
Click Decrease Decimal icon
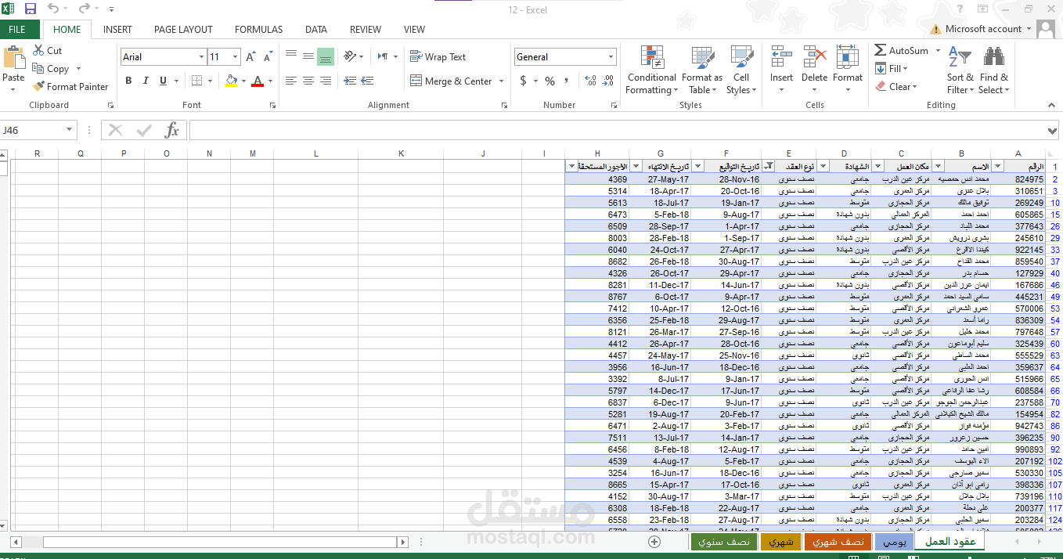[607, 81]
